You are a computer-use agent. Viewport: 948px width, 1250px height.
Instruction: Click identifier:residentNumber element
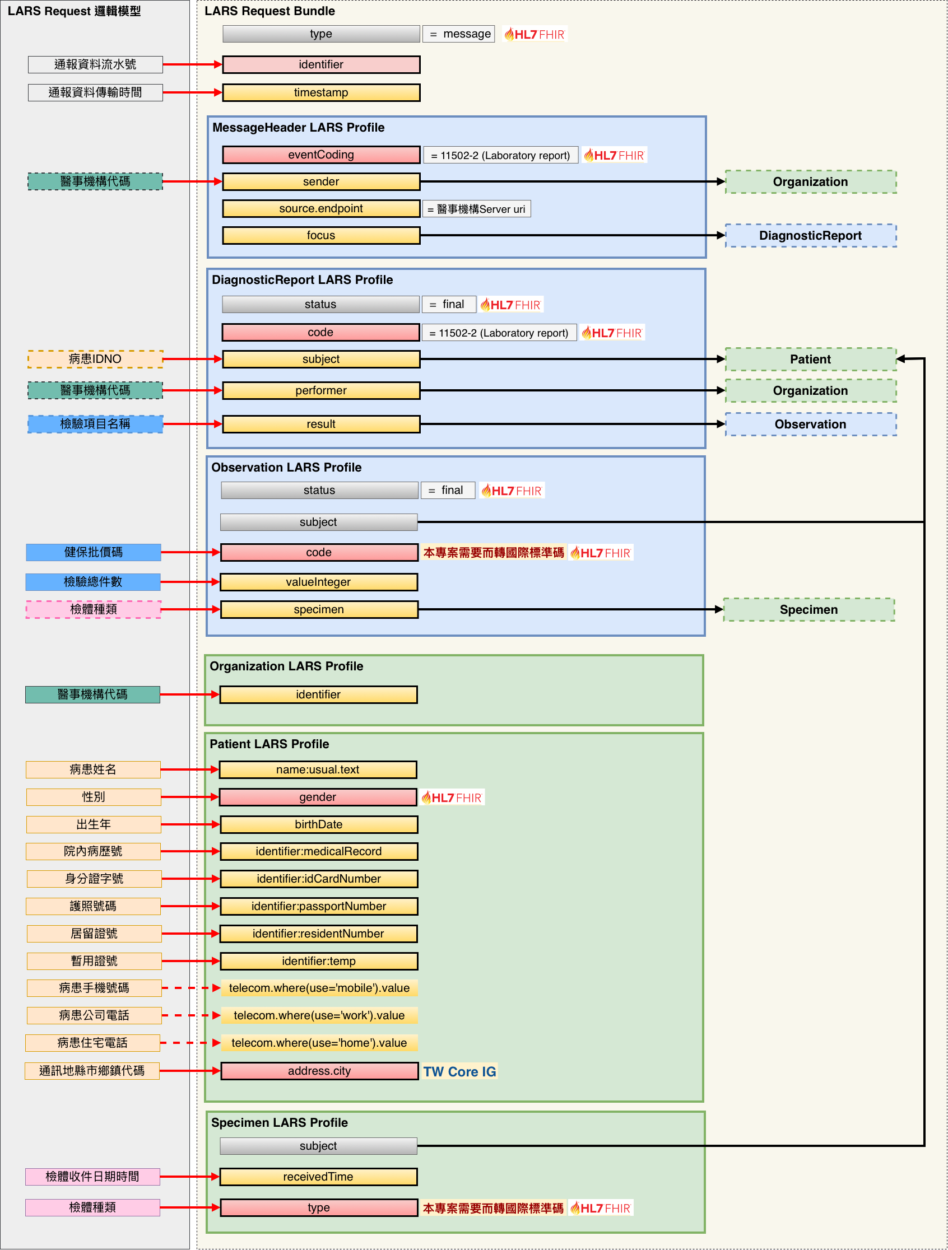(318, 934)
